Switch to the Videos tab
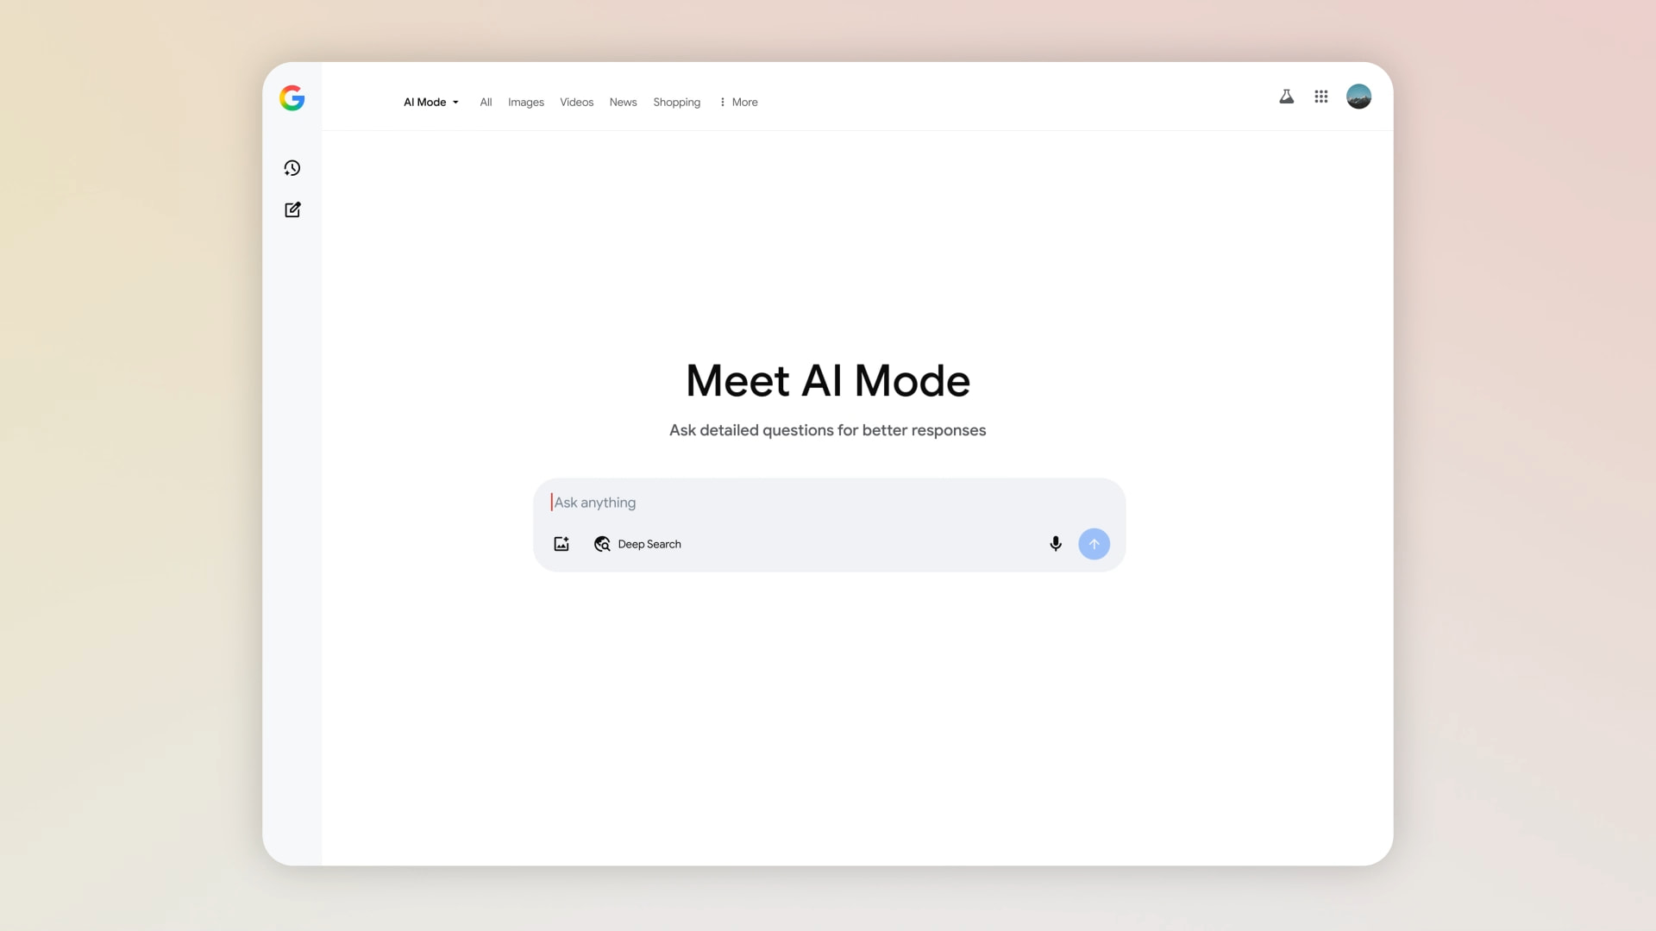Screen dimensions: 1656x931 (577, 102)
